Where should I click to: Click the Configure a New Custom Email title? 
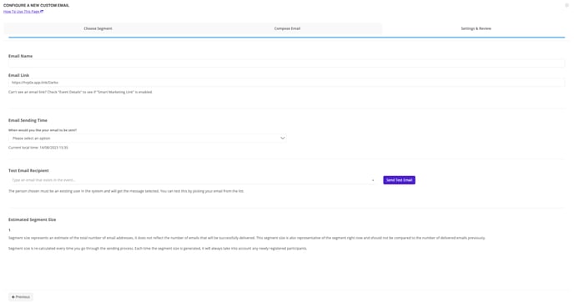coord(36,6)
